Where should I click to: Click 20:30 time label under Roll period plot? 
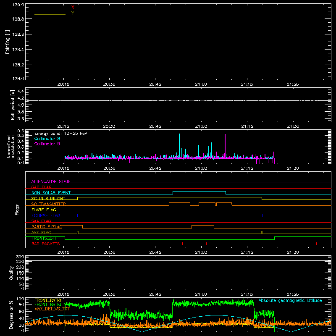pyautogui.click(x=109, y=126)
